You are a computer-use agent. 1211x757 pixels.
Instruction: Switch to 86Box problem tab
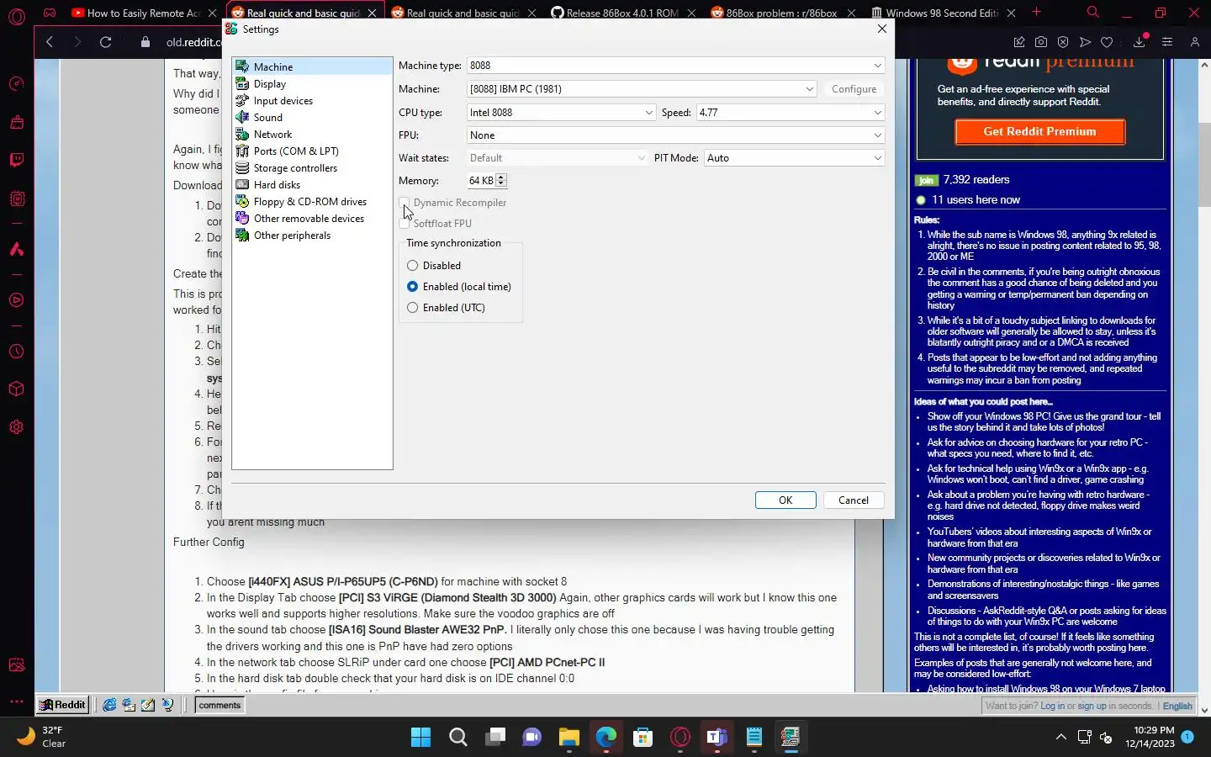782,13
